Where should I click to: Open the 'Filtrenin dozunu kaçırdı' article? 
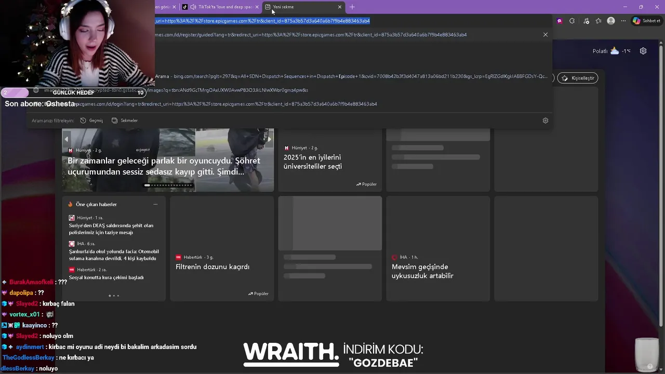click(x=212, y=266)
